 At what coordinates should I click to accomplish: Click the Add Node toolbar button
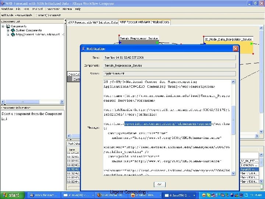7,15
